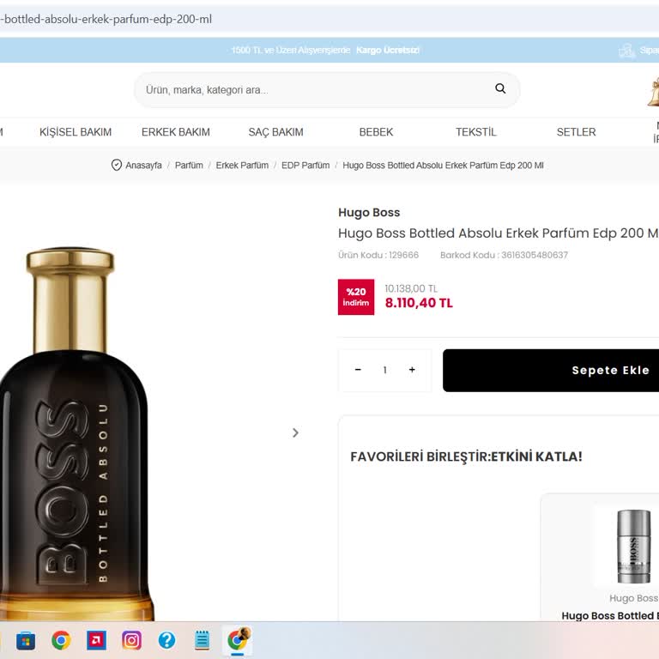The image size is (659, 659).
Task: Click the golden bell icon
Action: [x=653, y=92]
